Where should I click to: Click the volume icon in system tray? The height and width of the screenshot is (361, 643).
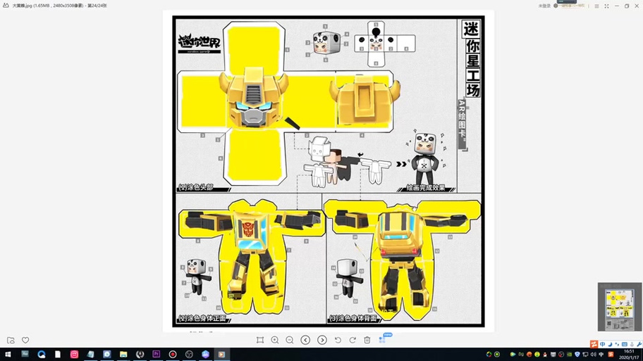point(594,355)
